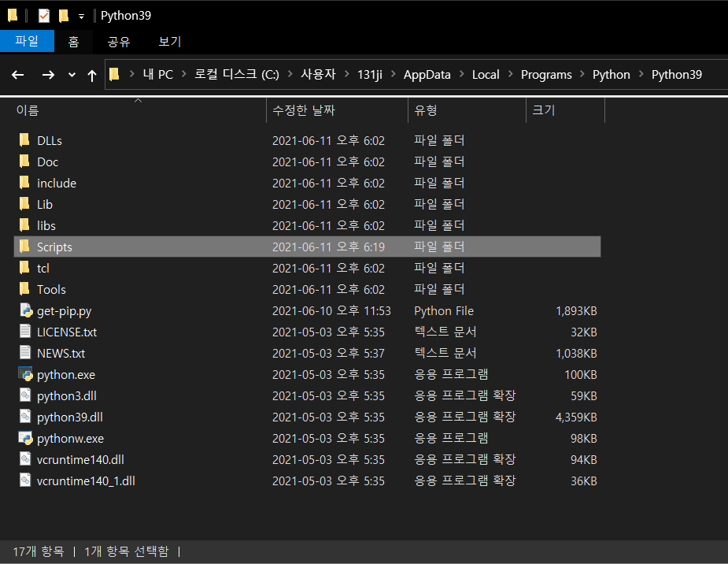Image resolution: width=728 pixels, height=564 pixels.
Task: Select the python39.dll file name
Action: pos(69,417)
